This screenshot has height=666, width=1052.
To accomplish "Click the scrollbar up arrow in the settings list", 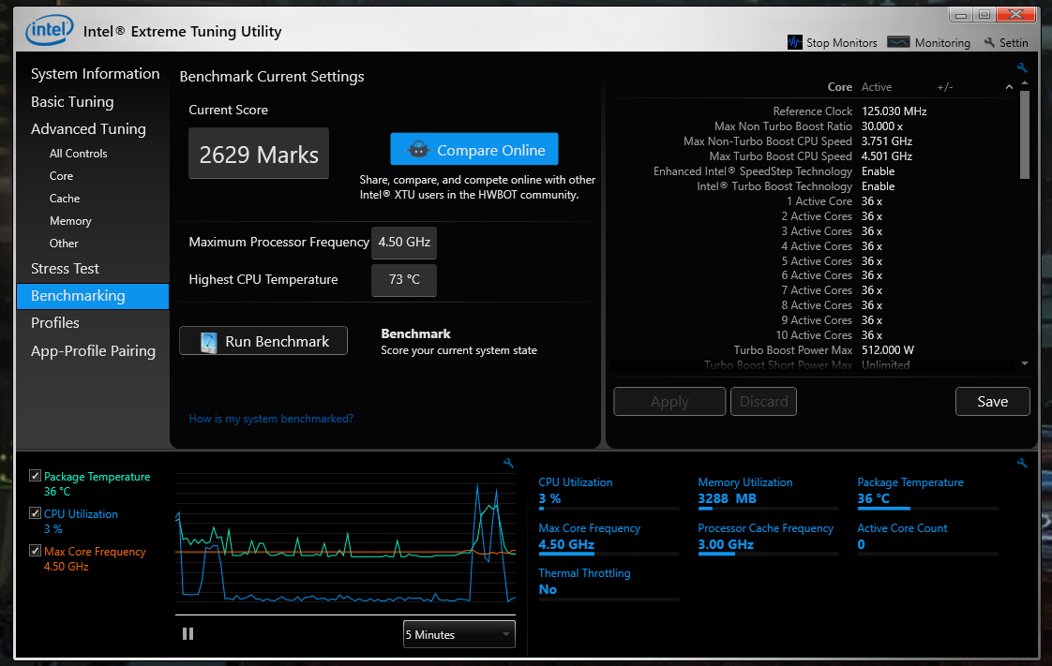I will (x=1025, y=83).
